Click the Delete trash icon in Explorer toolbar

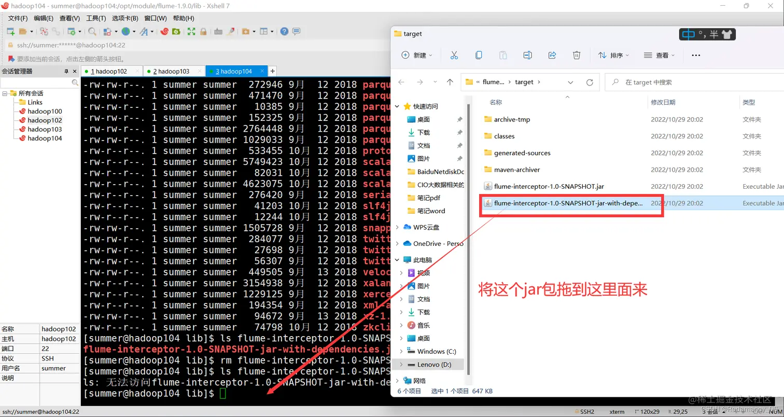(x=577, y=55)
